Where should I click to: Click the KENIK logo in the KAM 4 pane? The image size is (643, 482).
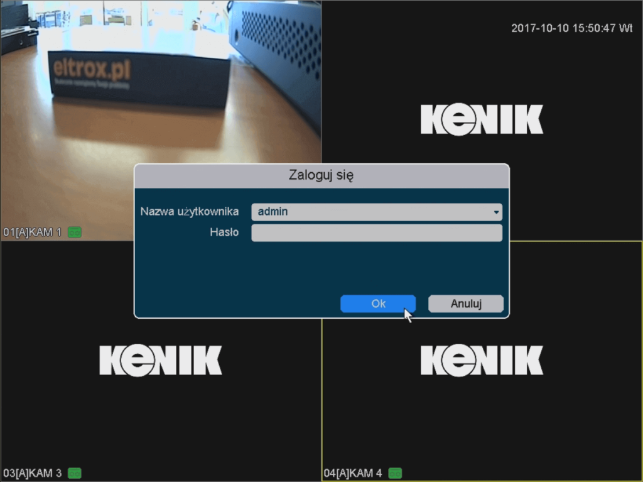(482, 360)
